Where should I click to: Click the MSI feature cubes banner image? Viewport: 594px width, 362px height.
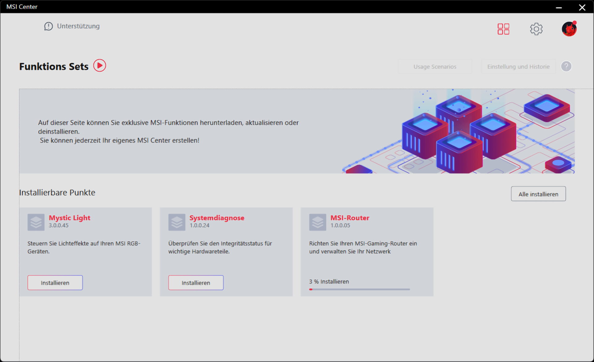pyautogui.click(x=458, y=131)
